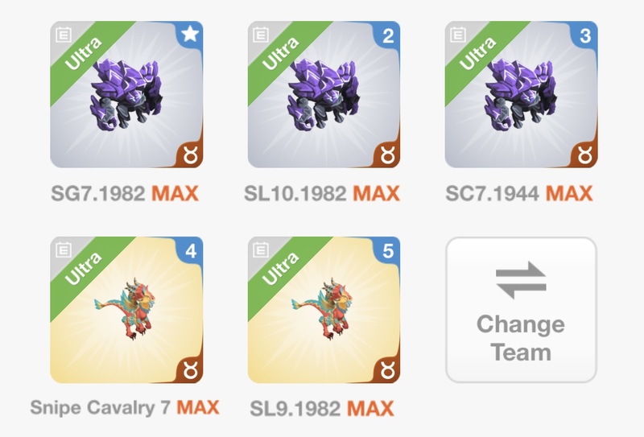Click the SL10.1982 MAX name label
Viewport: 644px width, 437px height.
pyautogui.click(x=322, y=193)
